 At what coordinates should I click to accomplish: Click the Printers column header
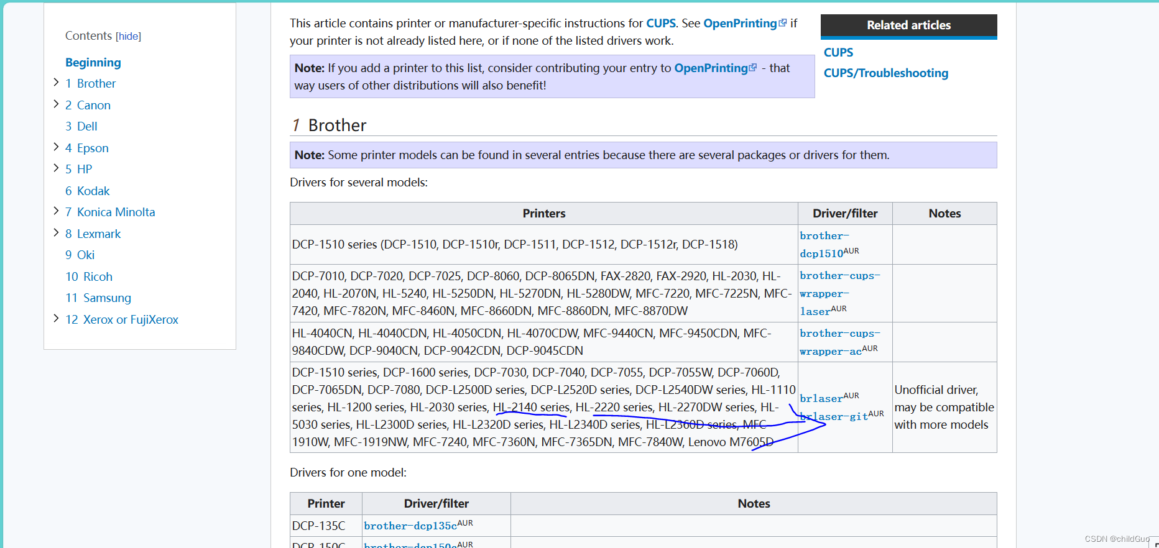(544, 213)
